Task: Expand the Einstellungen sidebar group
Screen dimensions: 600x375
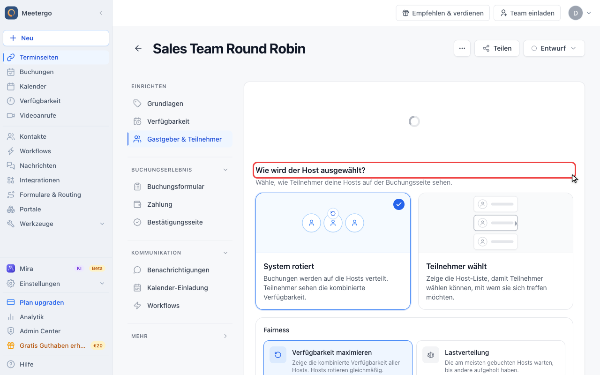Action: click(102, 284)
